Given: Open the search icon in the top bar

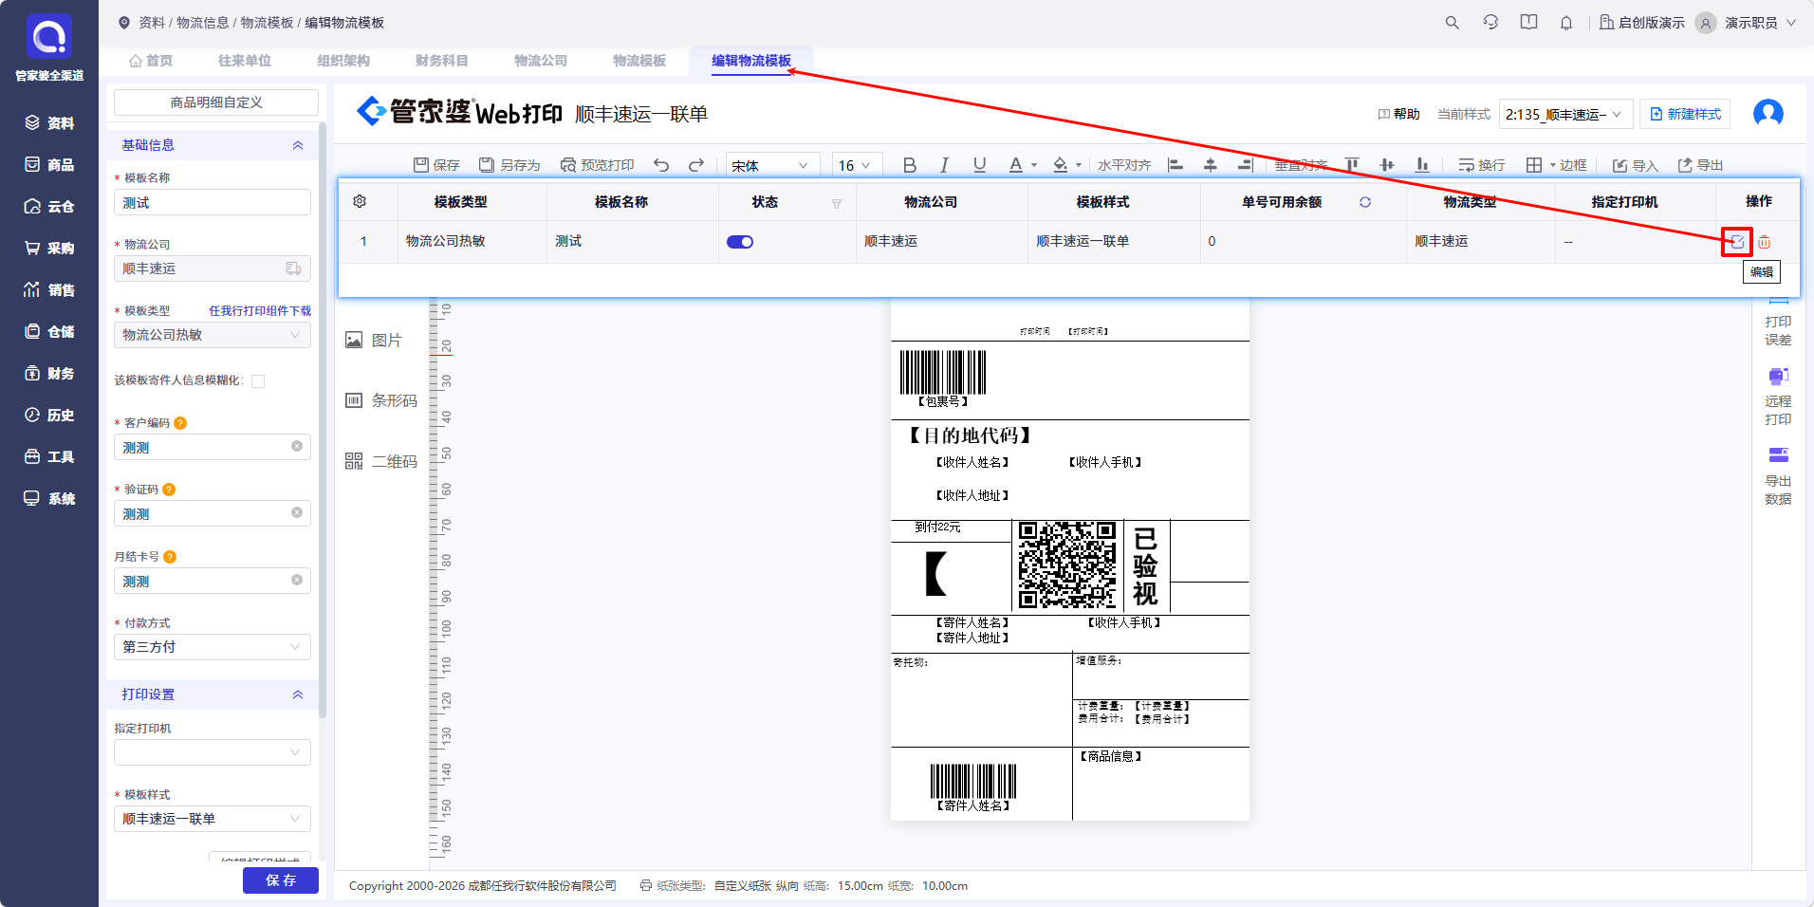Looking at the screenshot, I should (1452, 23).
